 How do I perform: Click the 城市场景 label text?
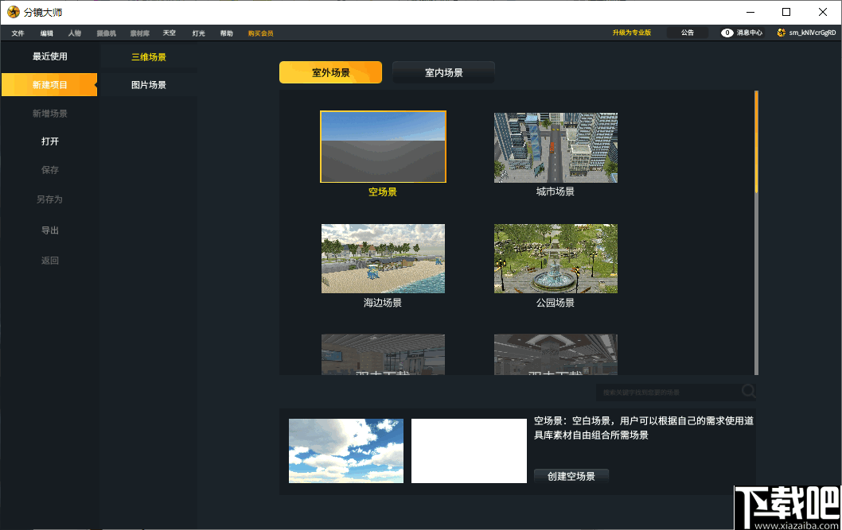[x=555, y=191]
